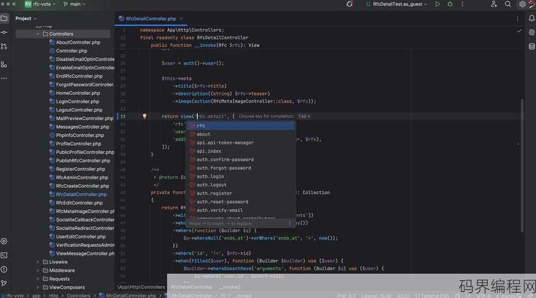
Task: Click the Tailwind CSS status bar widget
Action: click(432, 296)
